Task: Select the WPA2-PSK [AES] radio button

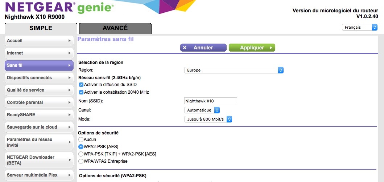Action: click(80, 147)
